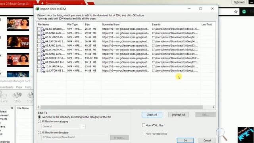Click the video file icon of 11.CATCH ME
This screenshot has width=254, height=143.
43,71
